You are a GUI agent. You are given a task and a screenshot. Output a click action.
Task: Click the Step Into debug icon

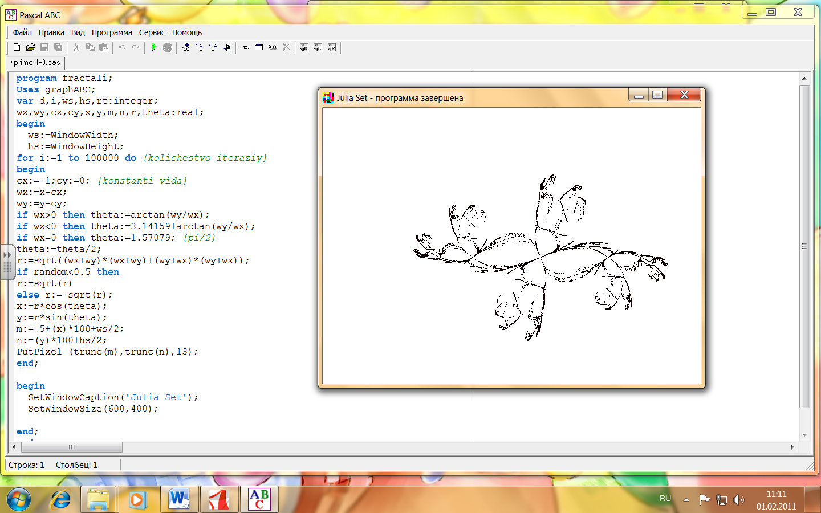click(x=200, y=47)
